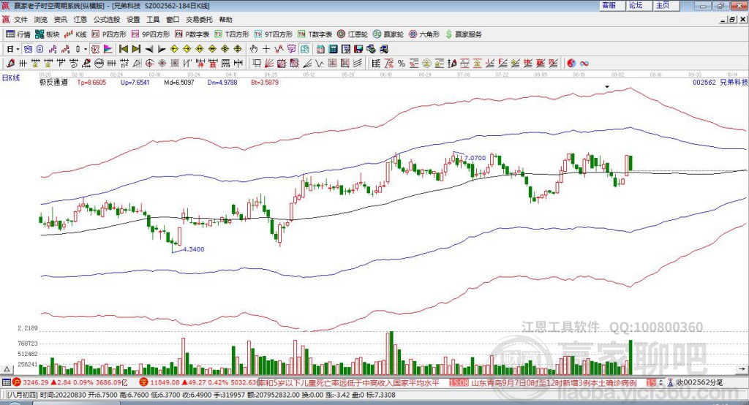Select the crosshair cursor tool
749x405 pixels.
(266, 49)
